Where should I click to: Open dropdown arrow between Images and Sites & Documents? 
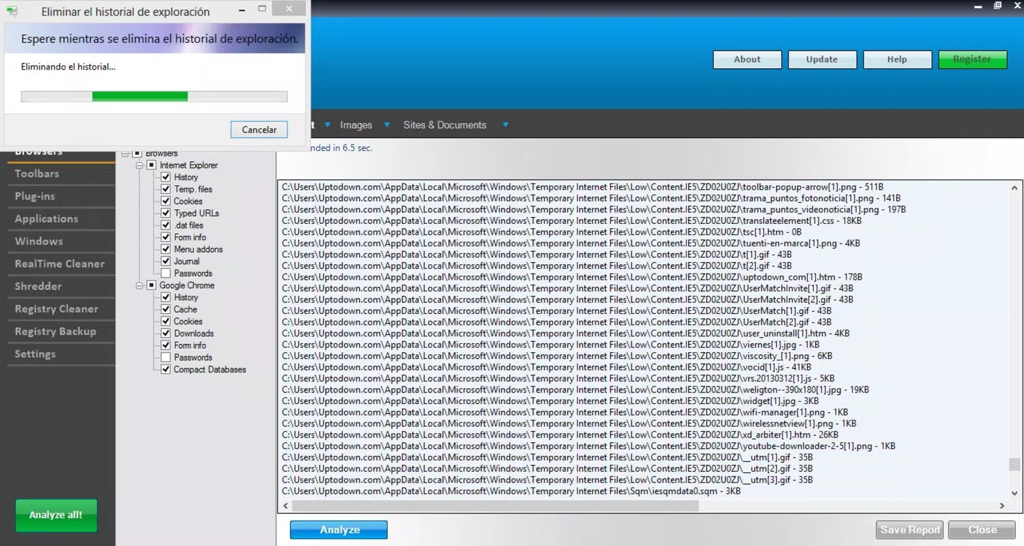tap(387, 125)
